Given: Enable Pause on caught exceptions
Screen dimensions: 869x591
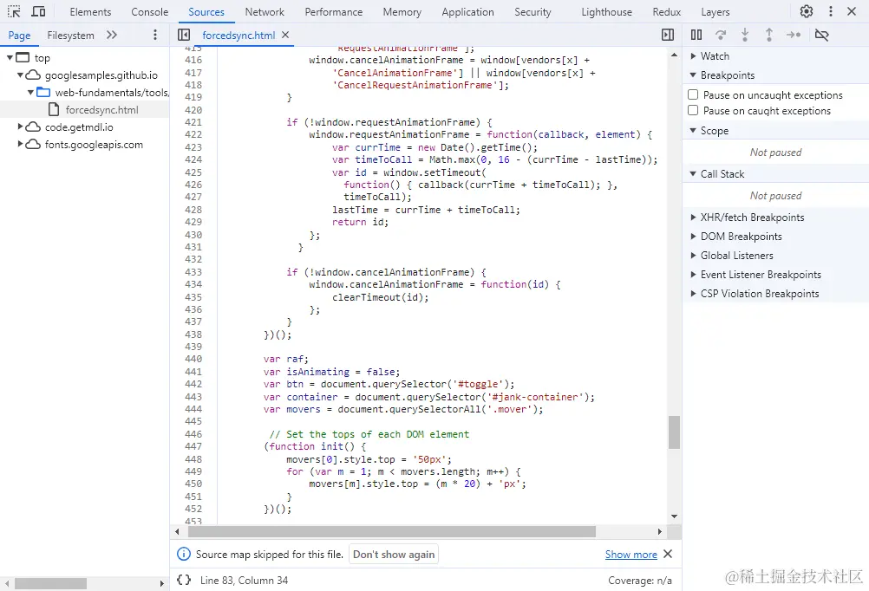Looking at the screenshot, I should coord(693,110).
